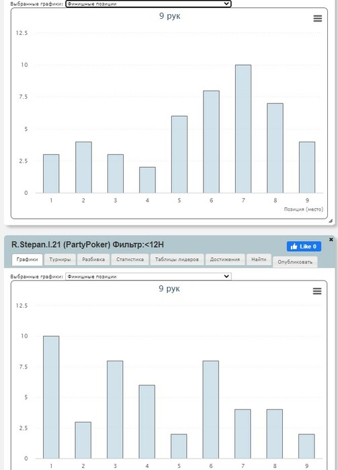Select position 4 bar in bottom chart
Viewport: 338px width, 470px height.
coord(147,422)
